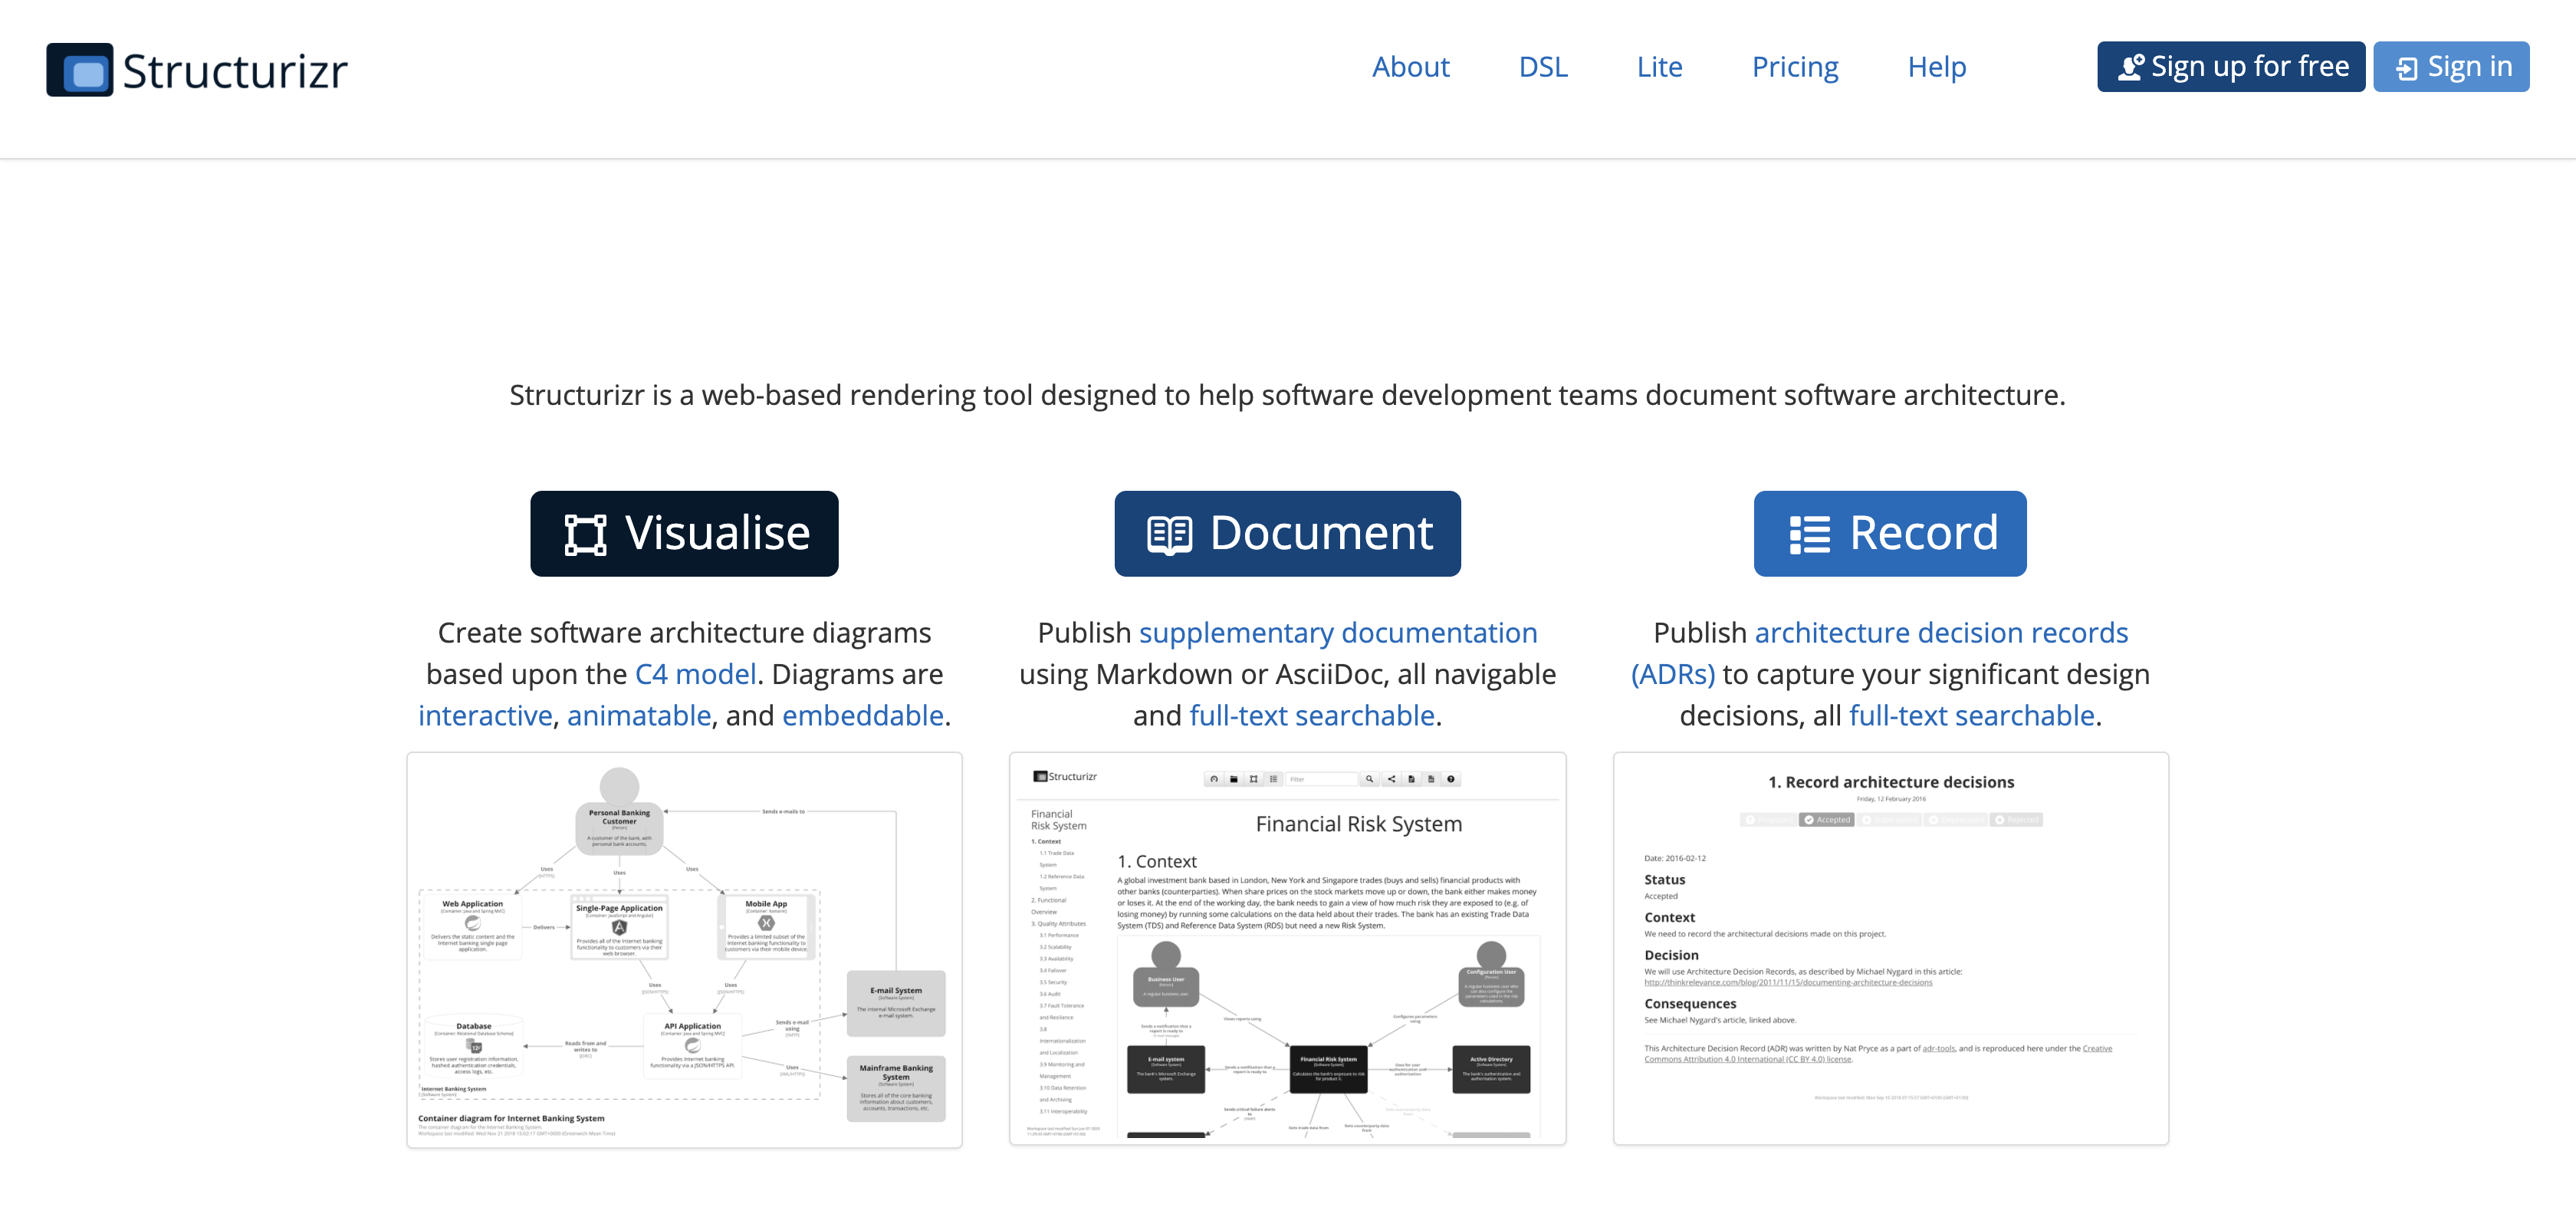The image size is (2576, 1227).
Task: Click the Visualise button
Action: (684, 533)
